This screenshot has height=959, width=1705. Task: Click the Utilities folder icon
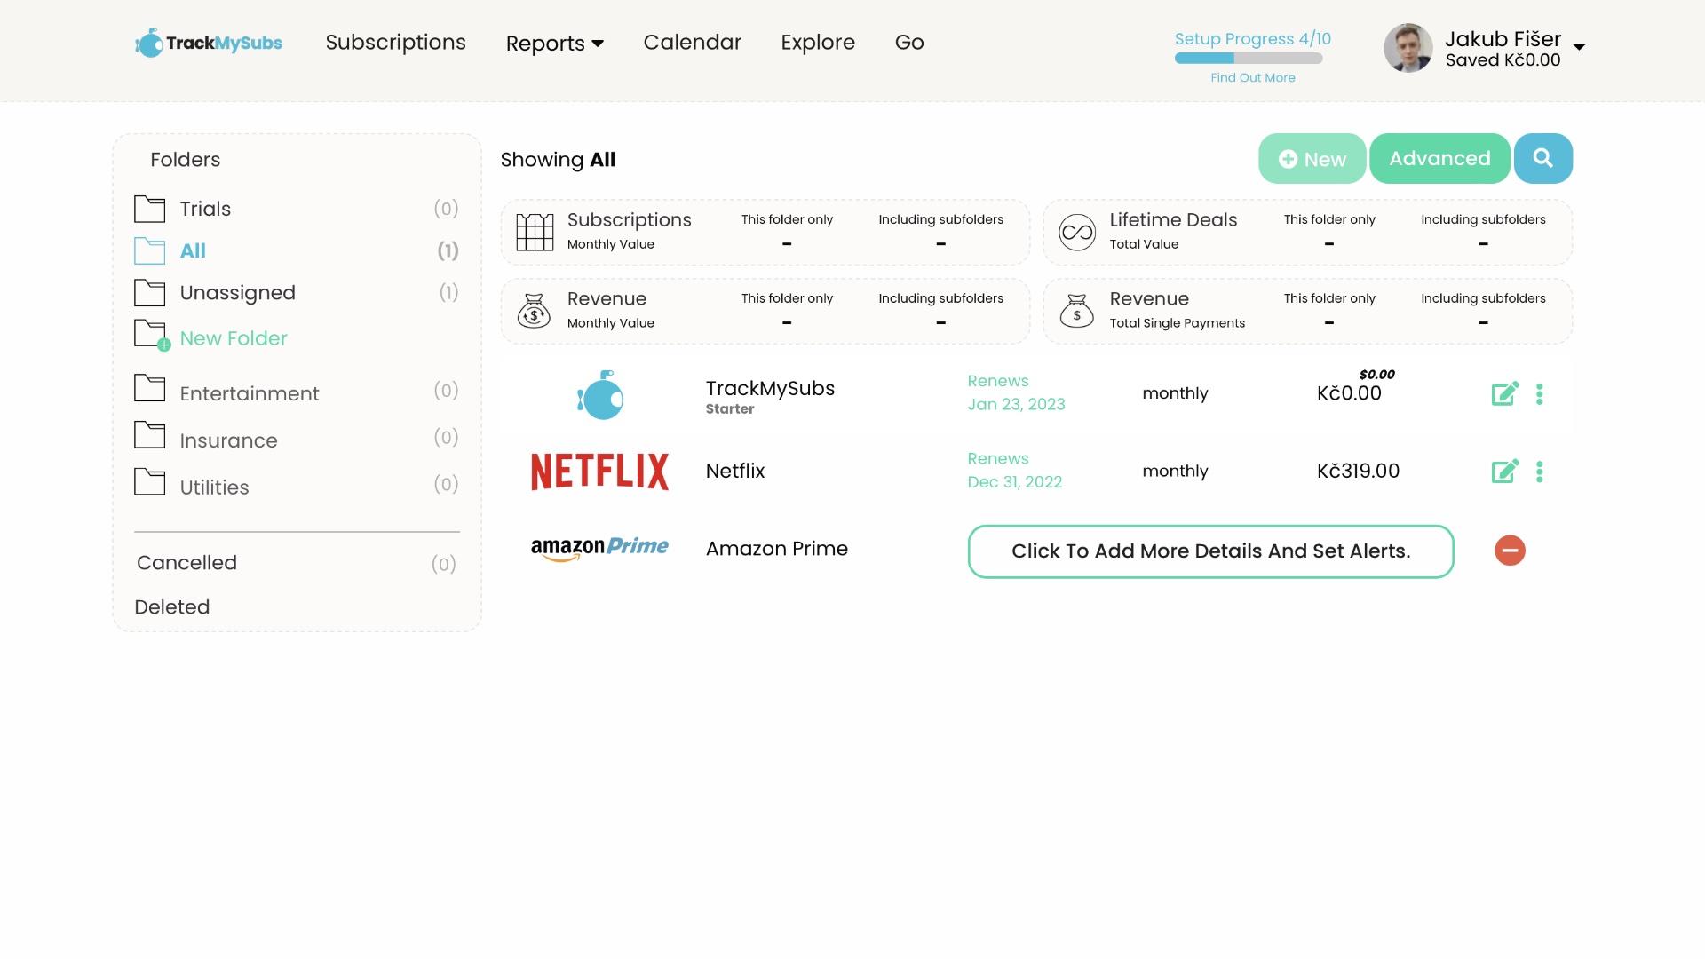click(149, 481)
